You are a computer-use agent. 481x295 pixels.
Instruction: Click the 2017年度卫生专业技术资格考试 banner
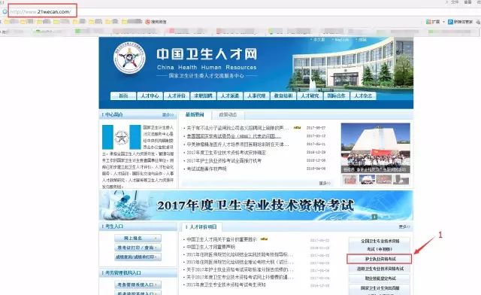coord(256,205)
